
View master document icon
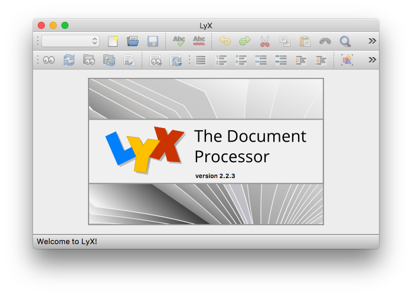(x=89, y=60)
